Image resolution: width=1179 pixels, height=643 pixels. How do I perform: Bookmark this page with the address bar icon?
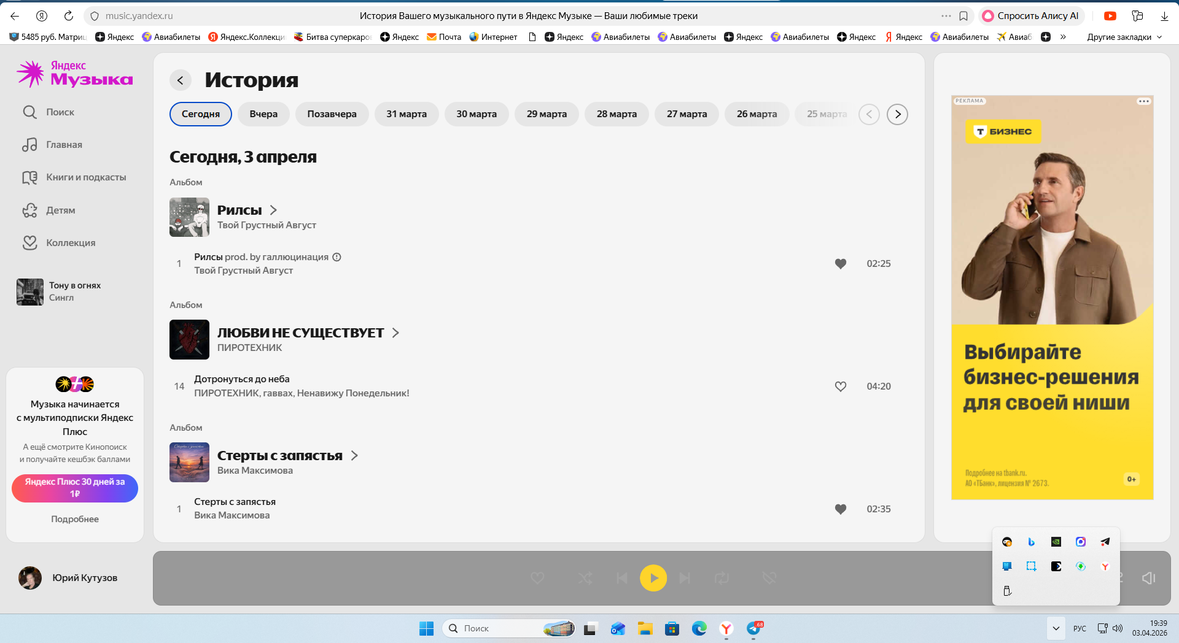[963, 16]
